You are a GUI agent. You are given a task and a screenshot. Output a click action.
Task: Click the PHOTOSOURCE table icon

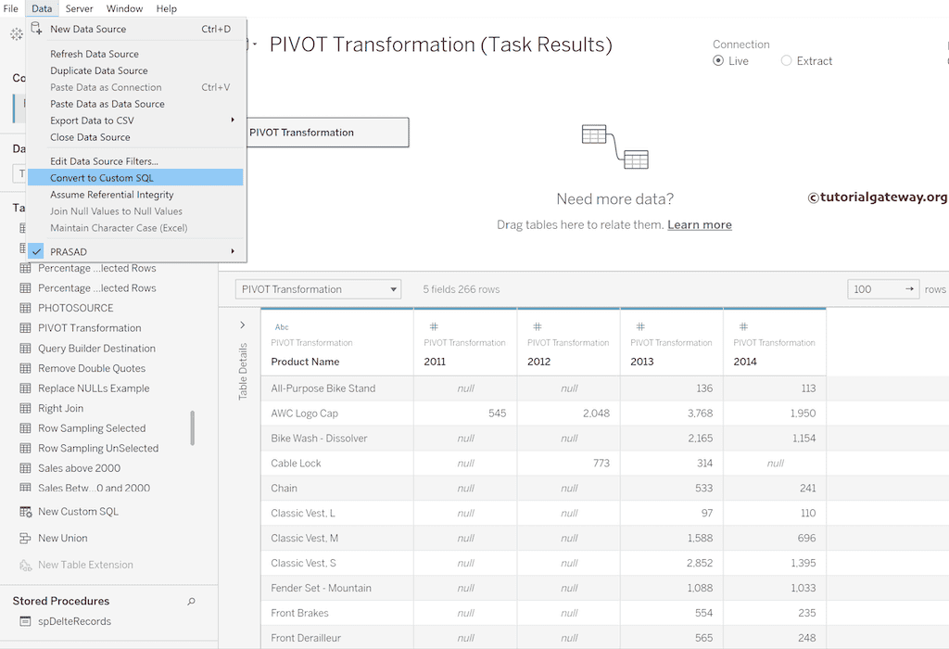(x=26, y=308)
